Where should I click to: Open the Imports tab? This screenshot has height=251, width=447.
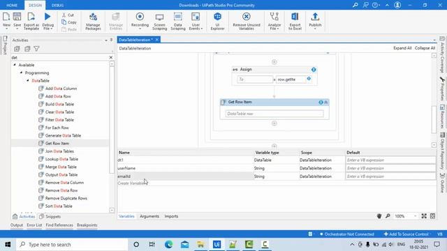click(171, 216)
